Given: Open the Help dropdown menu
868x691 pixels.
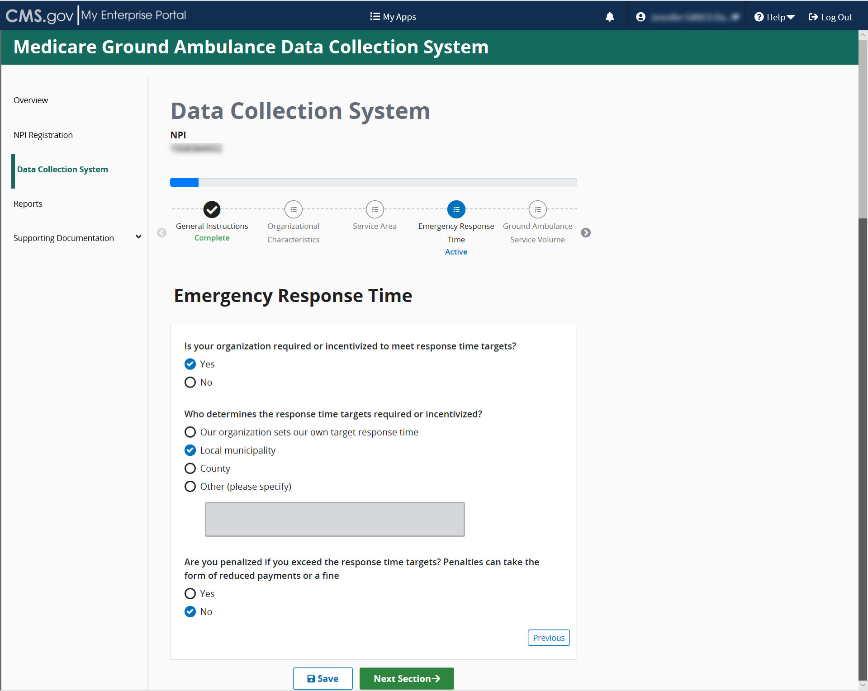Looking at the screenshot, I should tap(774, 17).
